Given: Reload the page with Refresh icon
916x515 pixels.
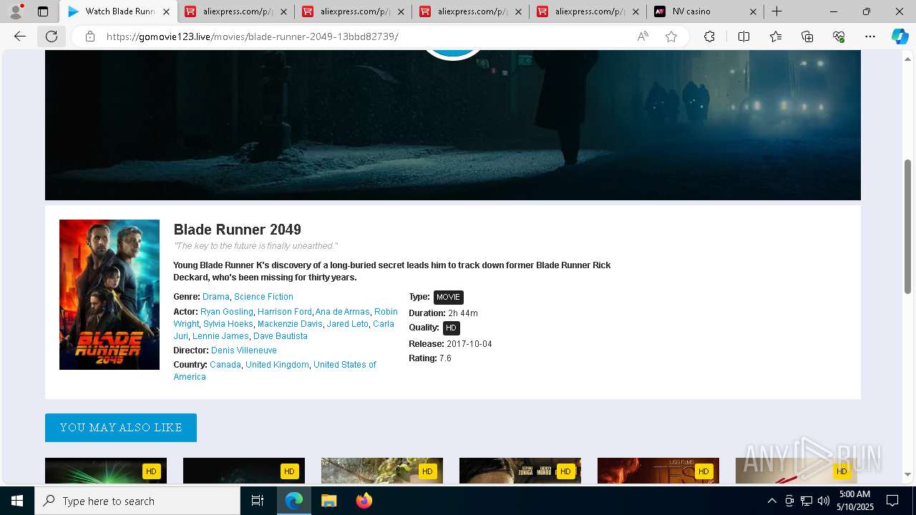Looking at the screenshot, I should (x=52, y=36).
